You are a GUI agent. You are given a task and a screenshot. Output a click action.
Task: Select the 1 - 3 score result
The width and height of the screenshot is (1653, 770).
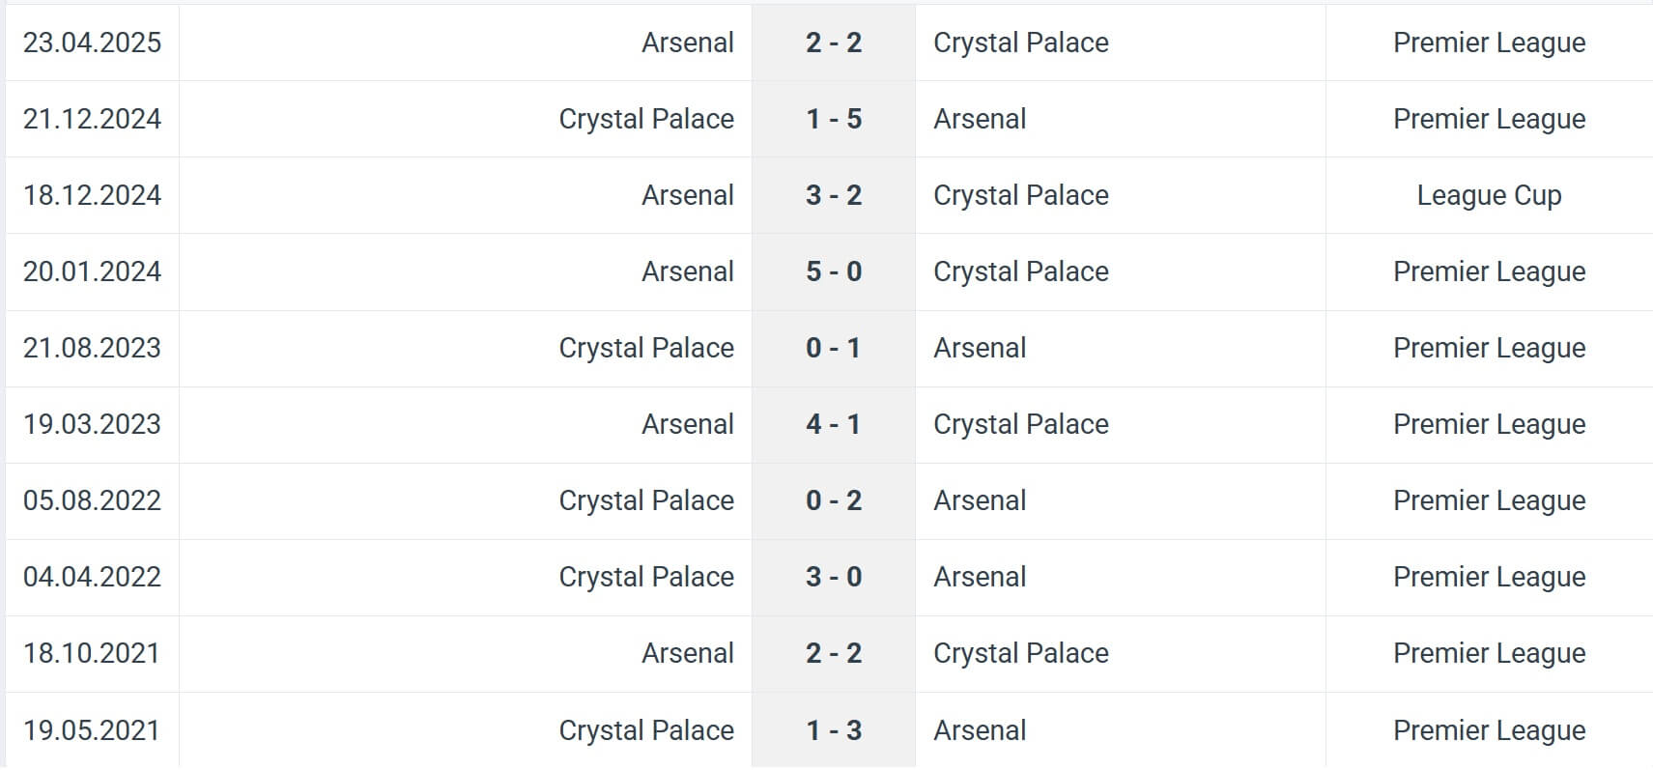tap(833, 730)
